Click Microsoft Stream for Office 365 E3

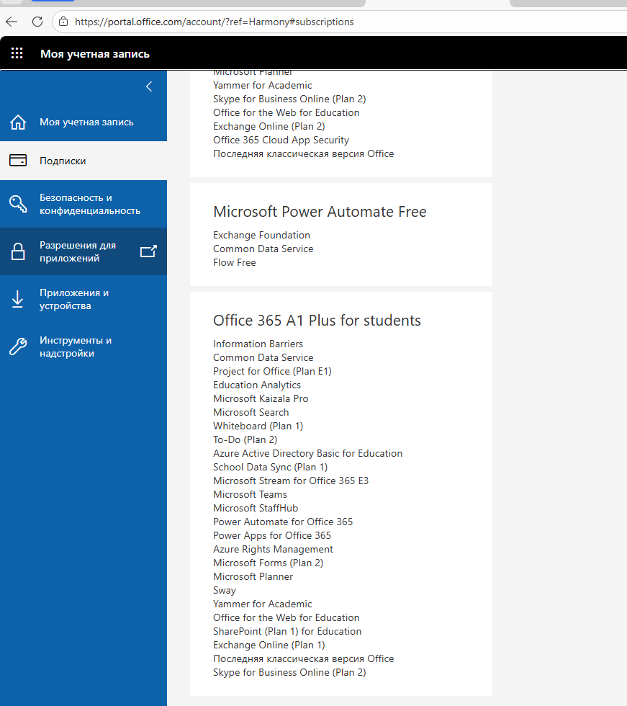click(x=291, y=481)
